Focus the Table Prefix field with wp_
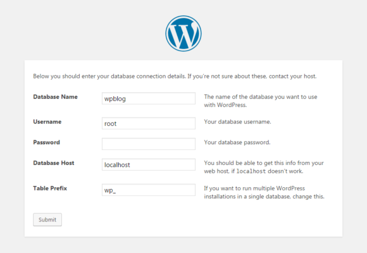367x253 pixels. tap(149, 190)
